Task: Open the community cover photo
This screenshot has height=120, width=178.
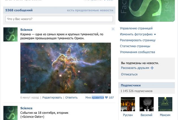Action: click(x=147, y=11)
